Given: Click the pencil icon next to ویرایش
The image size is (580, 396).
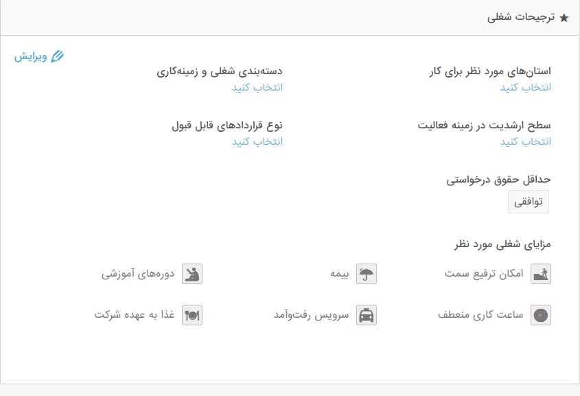Looking at the screenshot, I should click(57, 56).
